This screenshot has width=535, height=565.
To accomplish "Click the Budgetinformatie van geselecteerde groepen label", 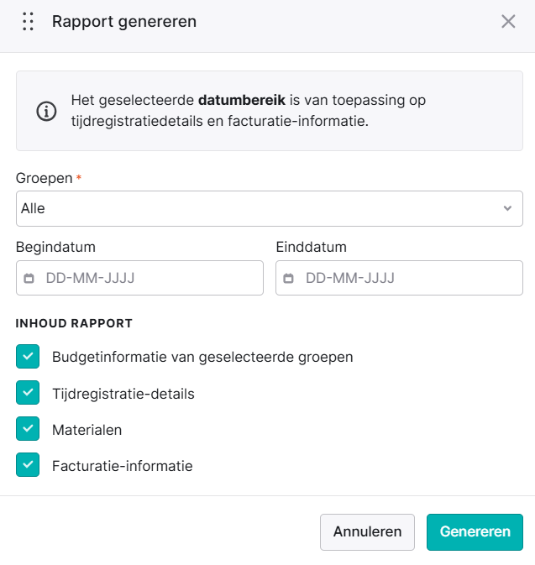I will click(x=202, y=357).
